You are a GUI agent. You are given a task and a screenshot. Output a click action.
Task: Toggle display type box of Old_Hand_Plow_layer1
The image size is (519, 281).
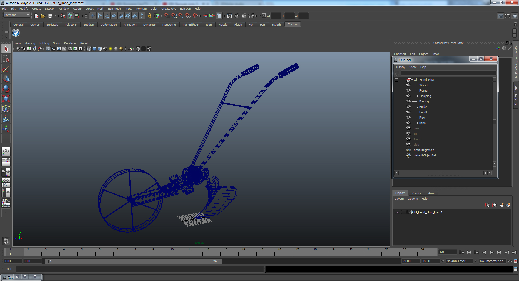click(404, 212)
